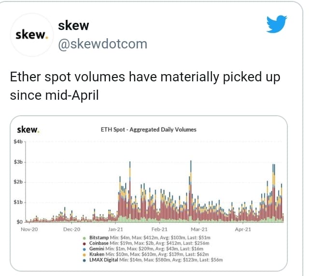
Task: Click the Apr-21 x-axis label
Action: pos(243,230)
